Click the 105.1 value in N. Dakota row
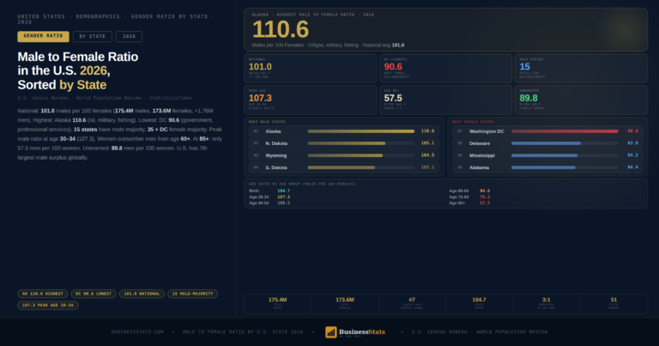The image size is (659, 346). click(427, 143)
